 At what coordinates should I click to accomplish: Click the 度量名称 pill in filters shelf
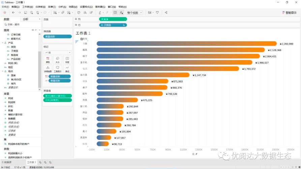[x=57, y=36]
